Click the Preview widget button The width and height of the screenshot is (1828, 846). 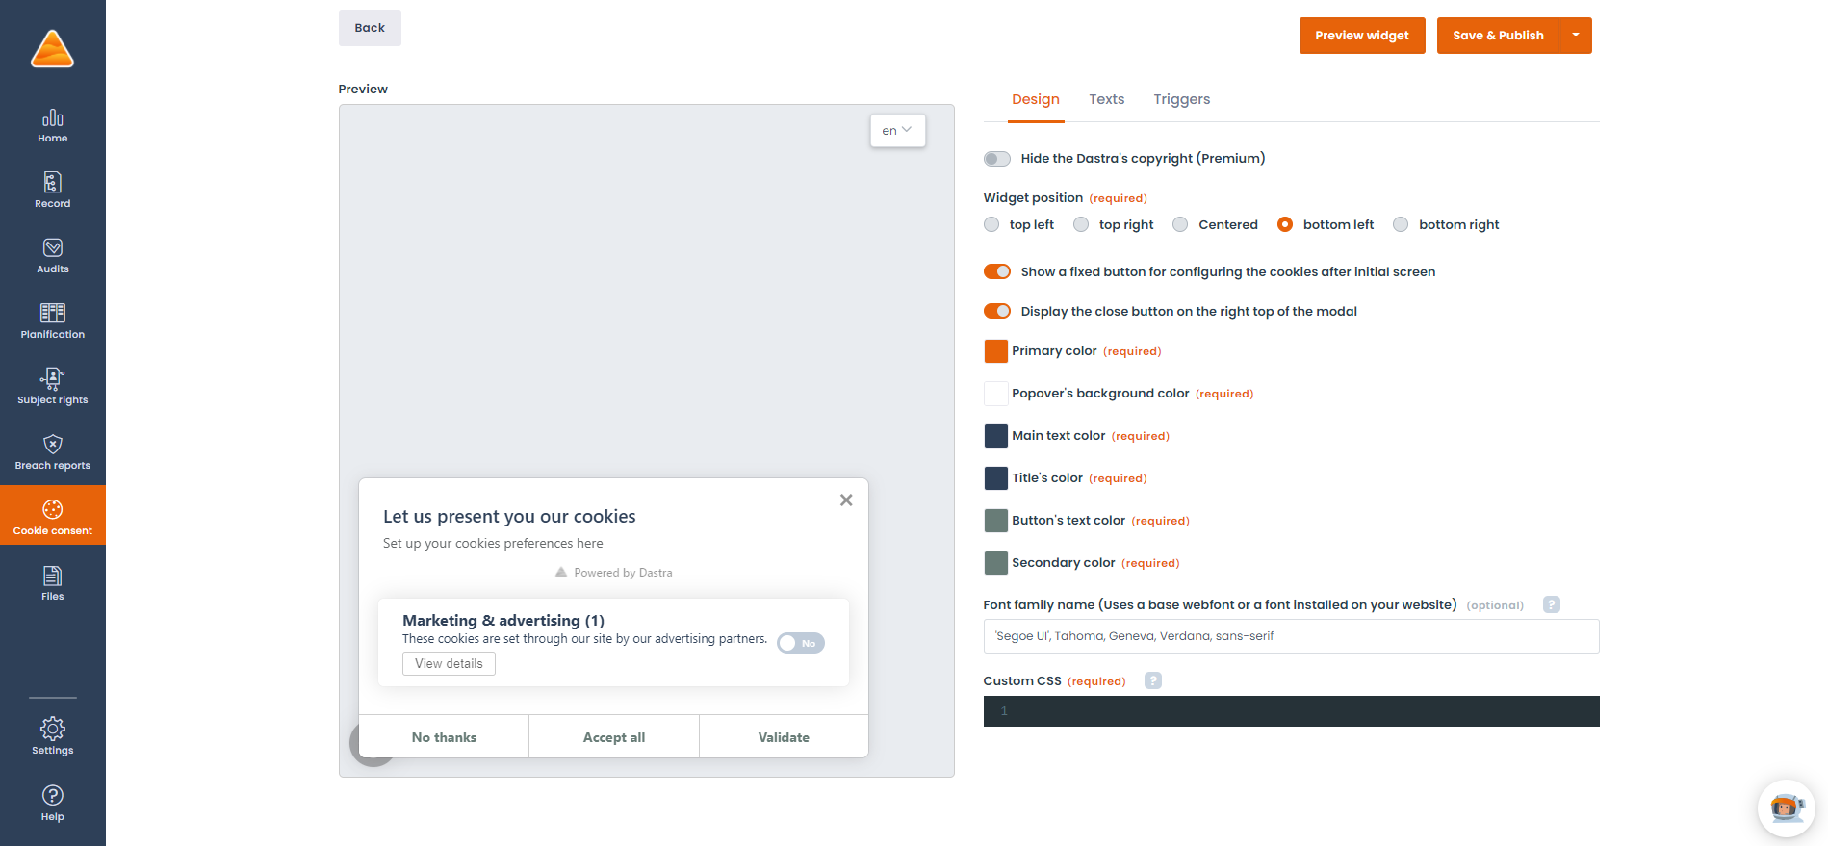1361,36
